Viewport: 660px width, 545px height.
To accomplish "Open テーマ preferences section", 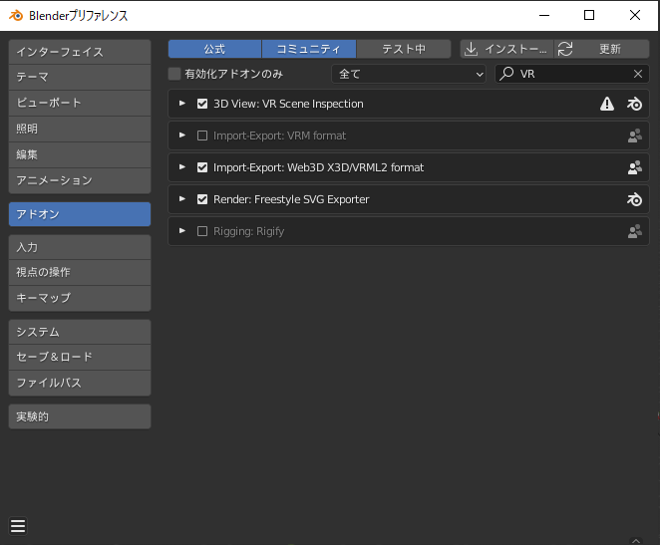I will pyautogui.click(x=80, y=78).
